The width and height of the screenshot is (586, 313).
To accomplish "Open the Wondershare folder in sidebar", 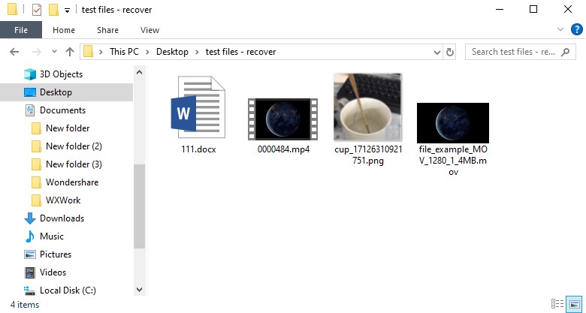I will coord(72,182).
